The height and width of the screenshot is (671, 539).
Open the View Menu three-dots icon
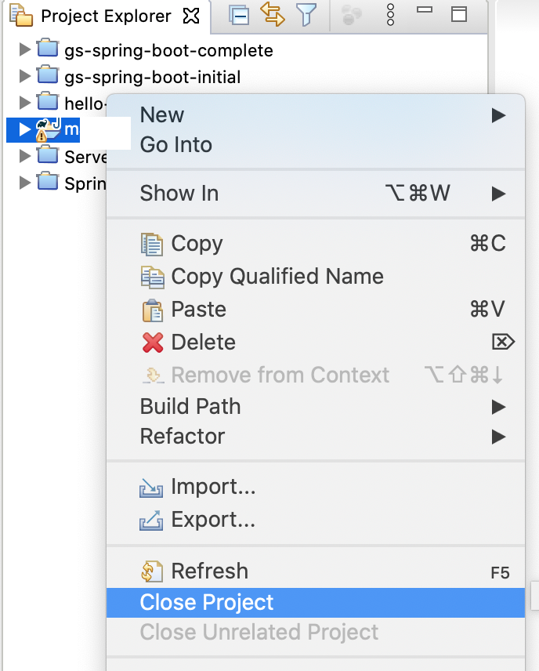pyautogui.click(x=390, y=15)
